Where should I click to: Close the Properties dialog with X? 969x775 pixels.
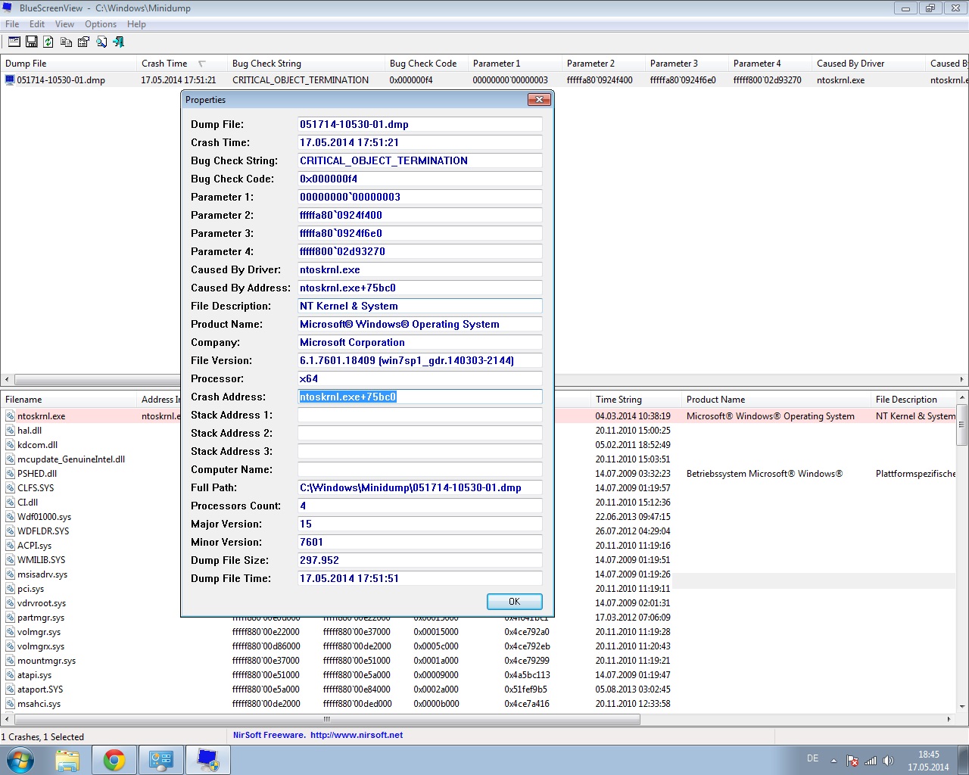coord(538,99)
